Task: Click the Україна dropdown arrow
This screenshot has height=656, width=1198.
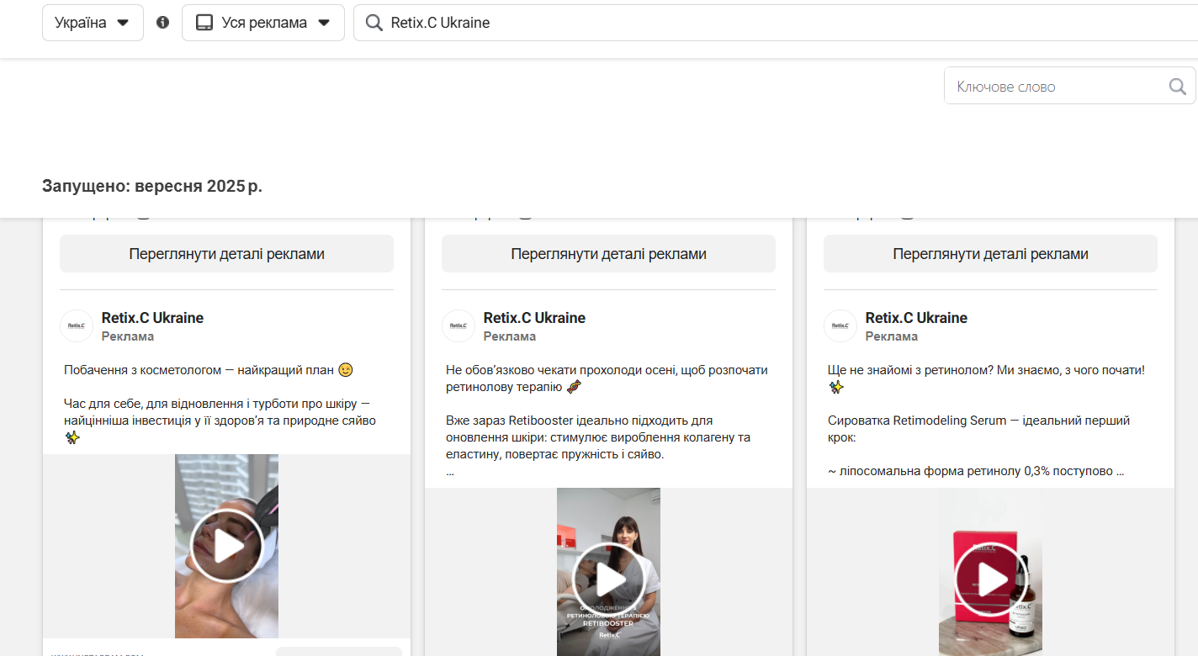Action: point(123,23)
